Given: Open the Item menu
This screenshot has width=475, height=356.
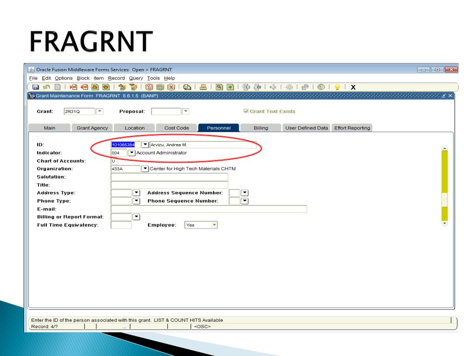Looking at the screenshot, I should click(98, 78).
